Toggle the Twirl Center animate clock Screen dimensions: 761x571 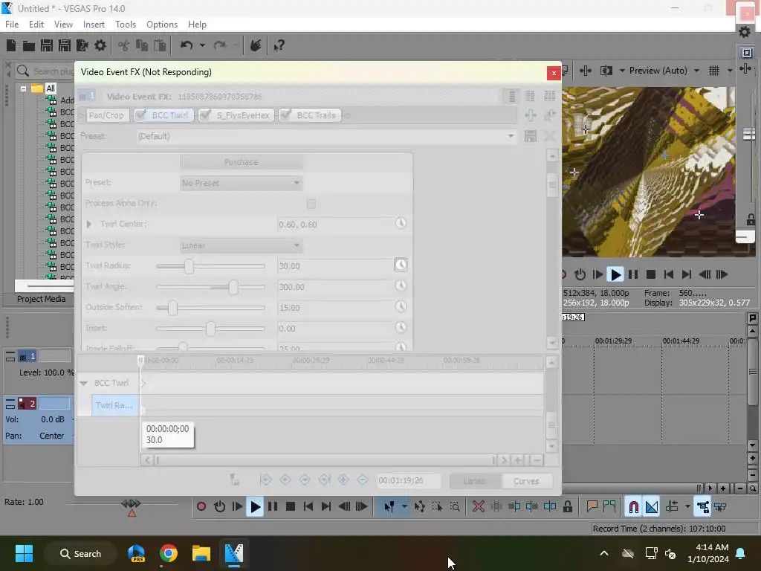pyautogui.click(x=401, y=223)
